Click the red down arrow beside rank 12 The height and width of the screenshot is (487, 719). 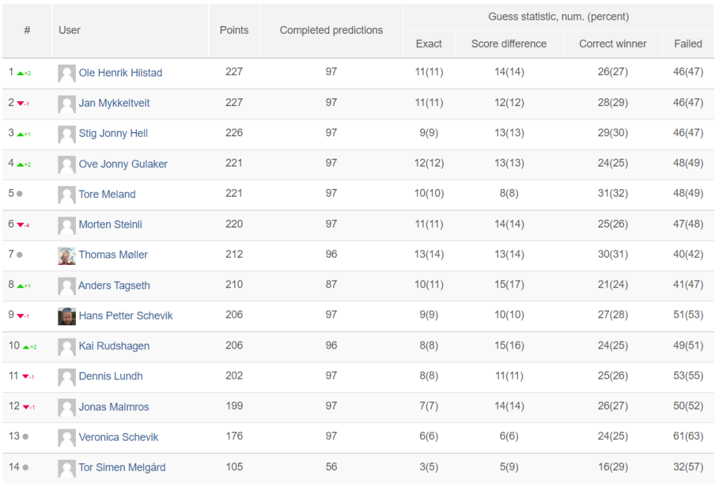(x=26, y=407)
